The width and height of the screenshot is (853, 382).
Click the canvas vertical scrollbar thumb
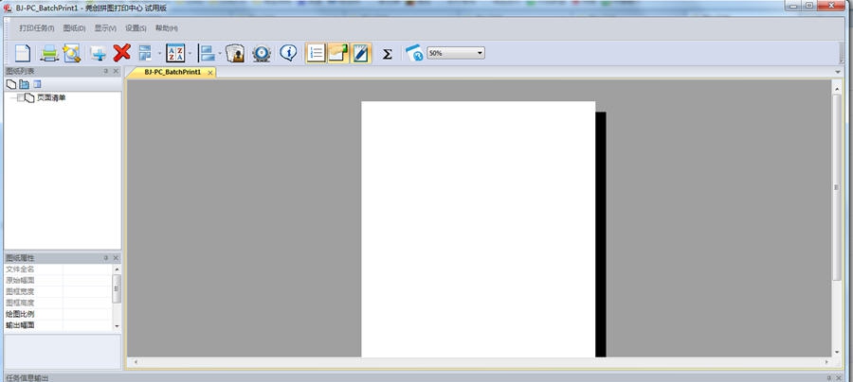click(x=837, y=187)
